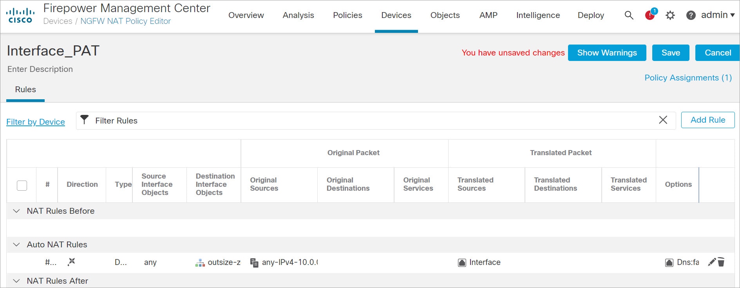Open the Analysis menu

(299, 15)
